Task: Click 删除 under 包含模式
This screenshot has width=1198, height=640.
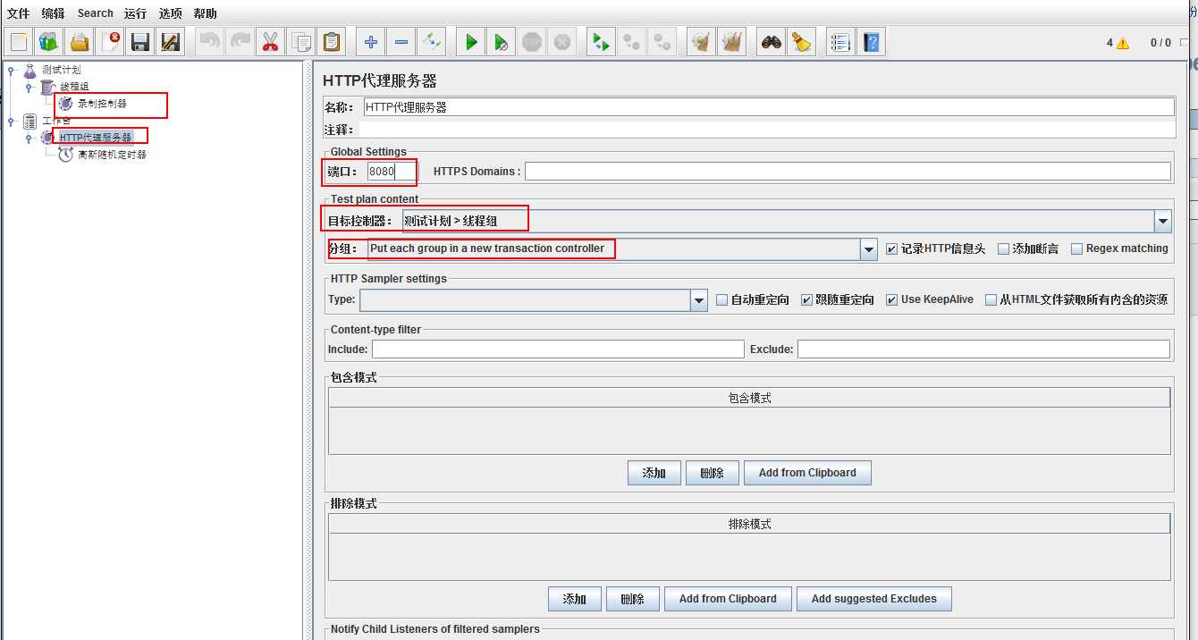Action: (x=712, y=473)
